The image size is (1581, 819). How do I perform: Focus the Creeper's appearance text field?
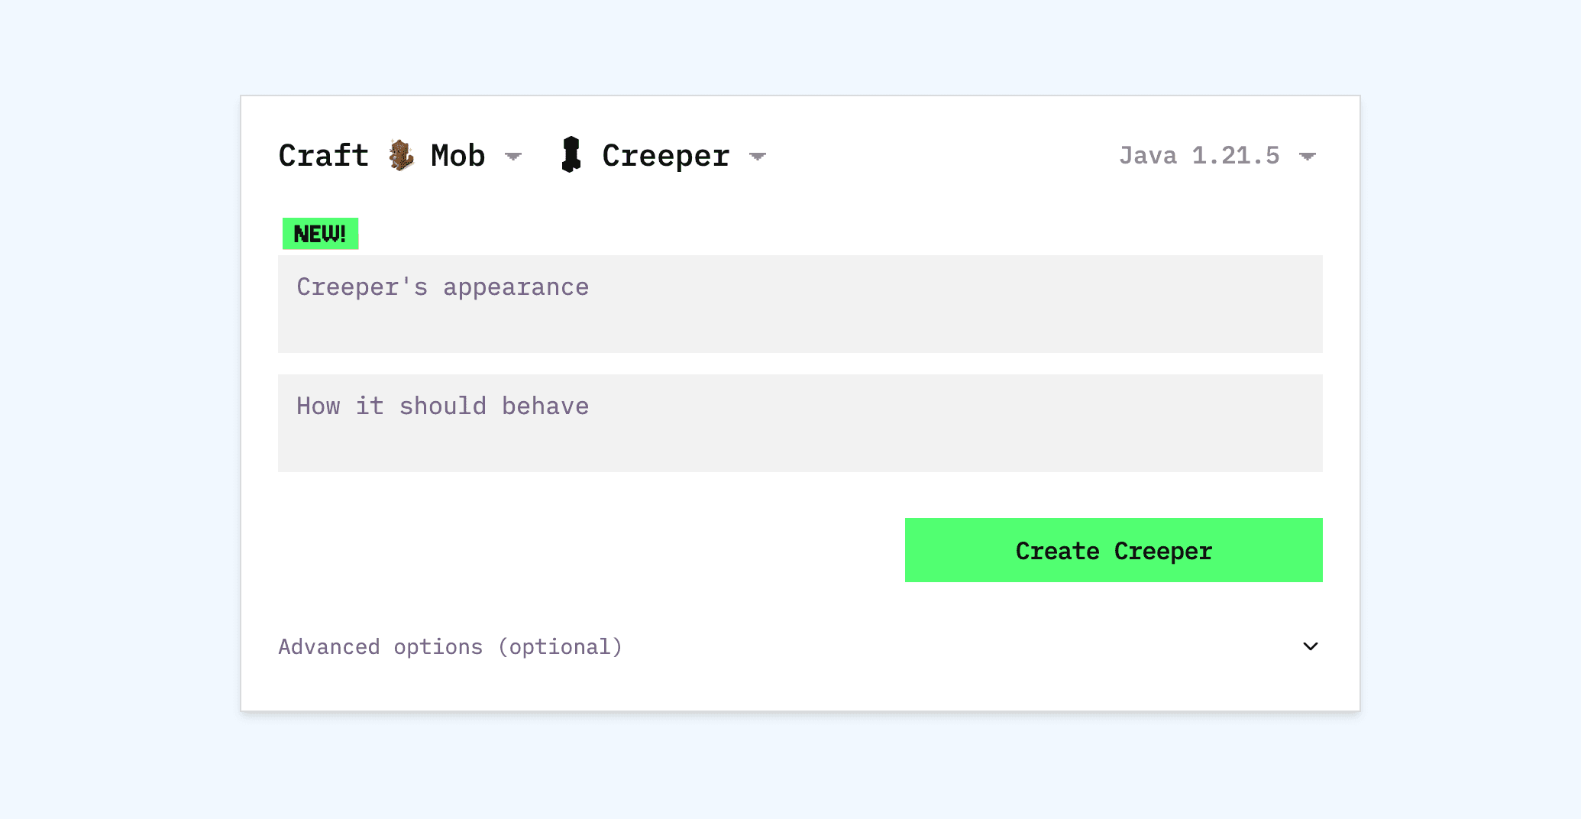click(800, 304)
